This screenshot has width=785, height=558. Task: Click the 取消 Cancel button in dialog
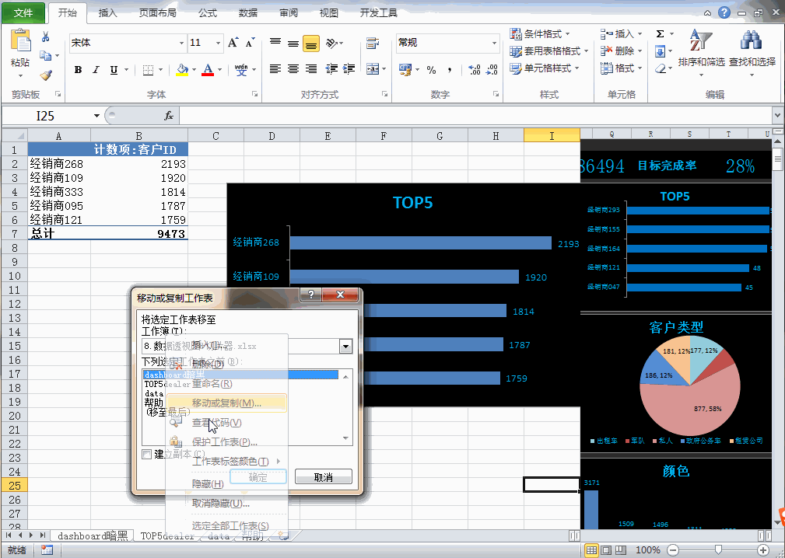(324, 477)
